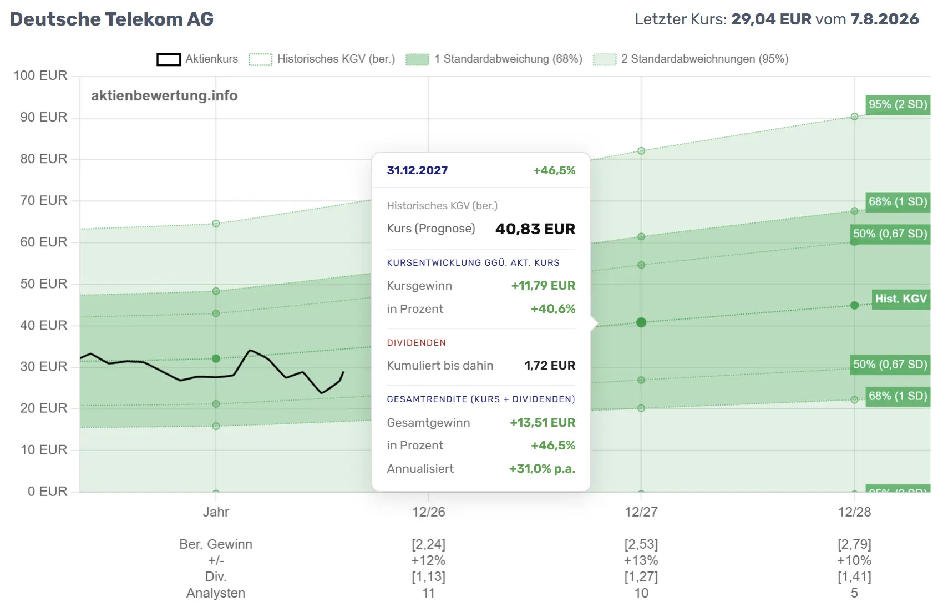Click the 95% (2 SD) label near 90 EUR
This screenshot has width=943, height=607.
pyautogui.click(x=898, y=104)
